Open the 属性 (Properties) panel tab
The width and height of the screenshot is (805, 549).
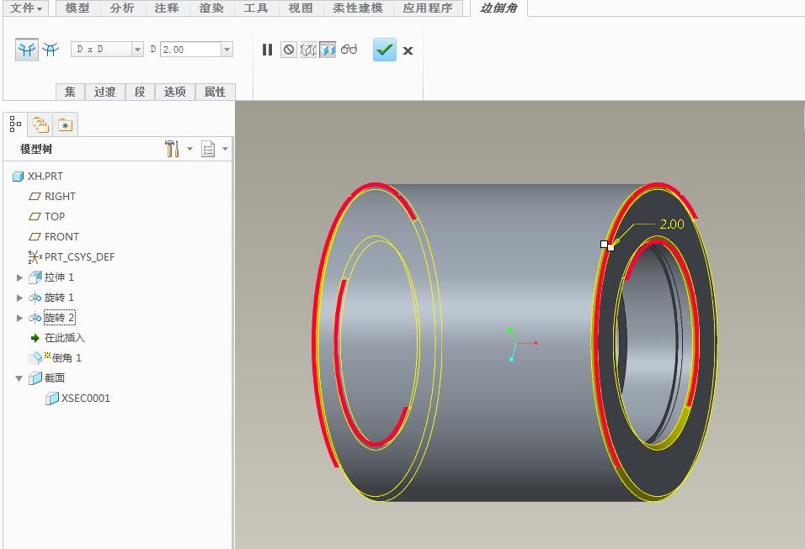215,92
